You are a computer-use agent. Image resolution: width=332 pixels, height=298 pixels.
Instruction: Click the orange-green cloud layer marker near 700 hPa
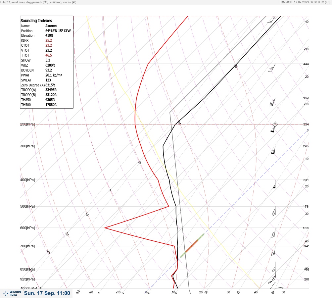pos(192,246)
